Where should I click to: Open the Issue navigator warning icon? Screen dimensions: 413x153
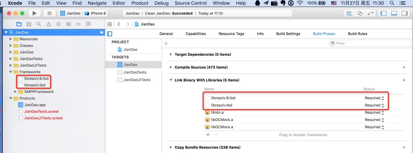coord(49,24)
